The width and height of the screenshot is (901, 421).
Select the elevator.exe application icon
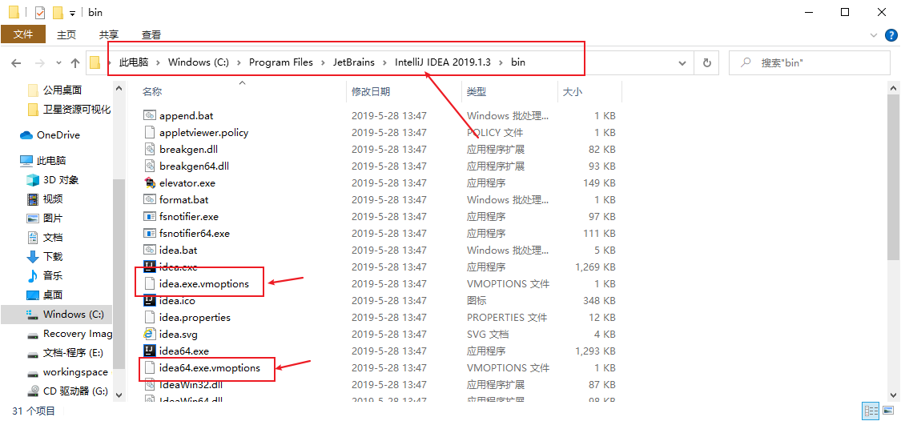(x=150, y=183)
